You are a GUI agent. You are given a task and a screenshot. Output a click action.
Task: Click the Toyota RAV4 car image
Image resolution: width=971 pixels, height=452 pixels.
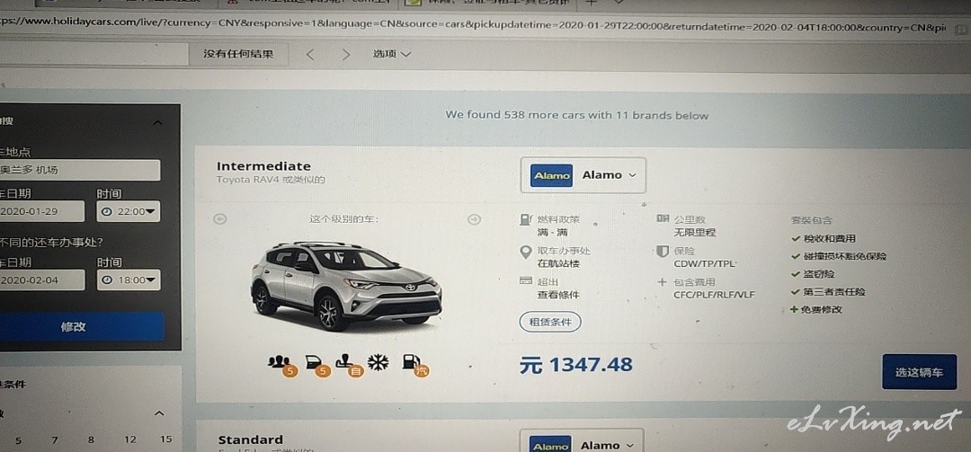coord(346,285)
